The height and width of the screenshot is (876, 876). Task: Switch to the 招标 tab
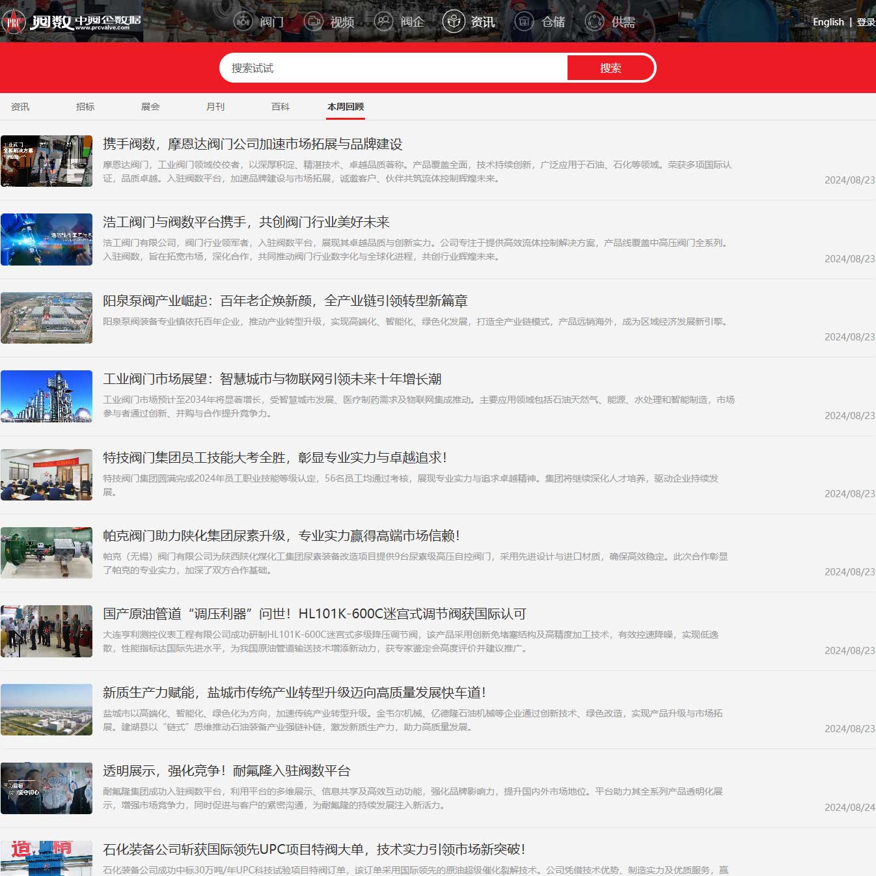pyautogui.click(x=85, y=107)
